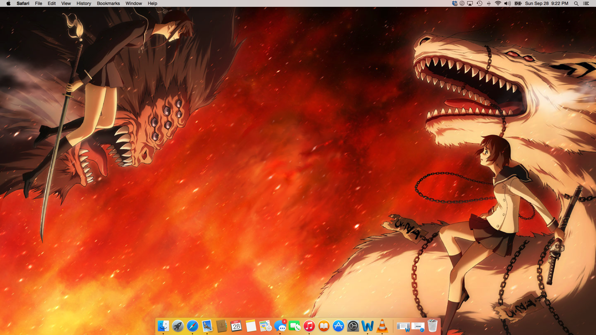Launch Messages with 4 unread badge
The width and height of the screenshot is (596, 335).
click(x=280, y=326)
